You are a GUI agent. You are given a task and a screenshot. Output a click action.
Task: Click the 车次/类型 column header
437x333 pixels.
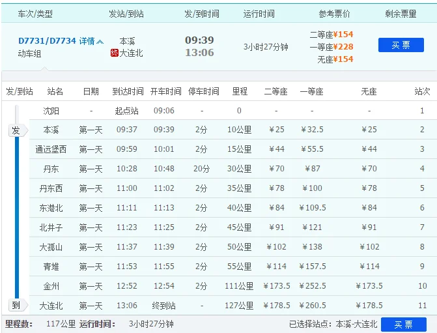click(x=35, y=14)
